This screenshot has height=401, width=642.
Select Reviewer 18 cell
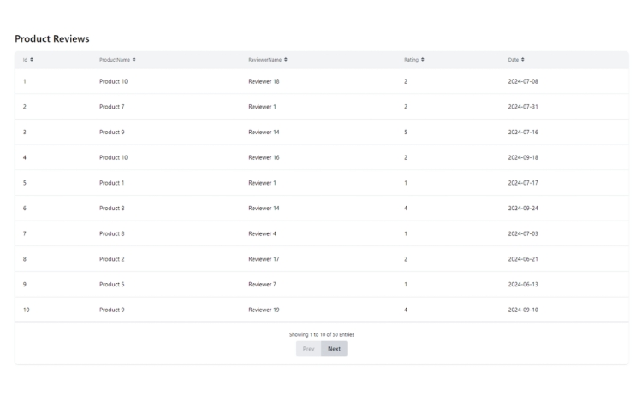pyautogui.click(x=264, y=81)
